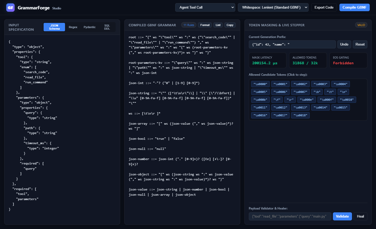The width and height of the screenshot is (376, 229).
Task: Step with the "\b" candidate token
Action: (317, 92)
